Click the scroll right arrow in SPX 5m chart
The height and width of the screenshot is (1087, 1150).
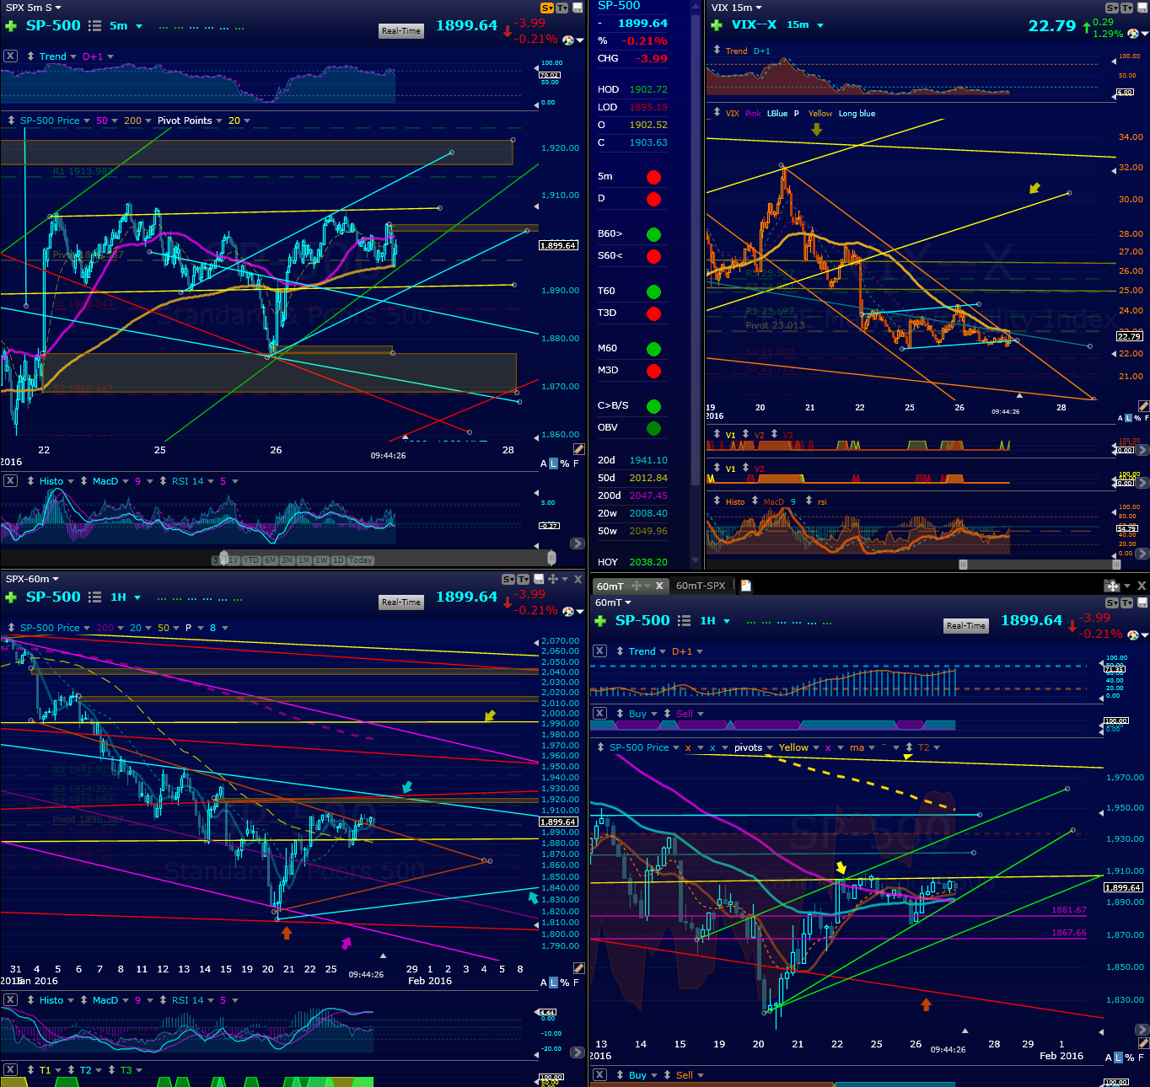click(578, 543)
